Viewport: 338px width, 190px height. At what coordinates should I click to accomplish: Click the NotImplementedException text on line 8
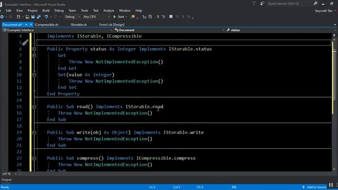(127, 62)
